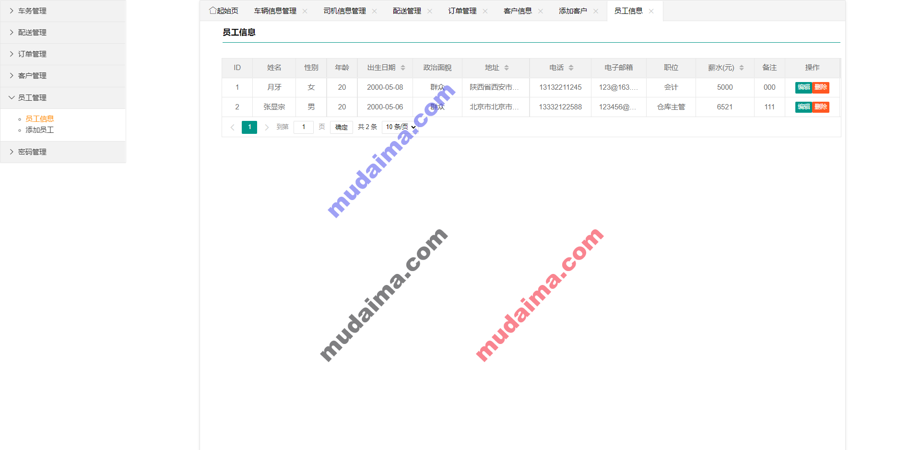Viewport: 921px width, 450px height.
Task: Close the 司机信息管理 tab
Action: pyautogui.click(x=375, y=11)
